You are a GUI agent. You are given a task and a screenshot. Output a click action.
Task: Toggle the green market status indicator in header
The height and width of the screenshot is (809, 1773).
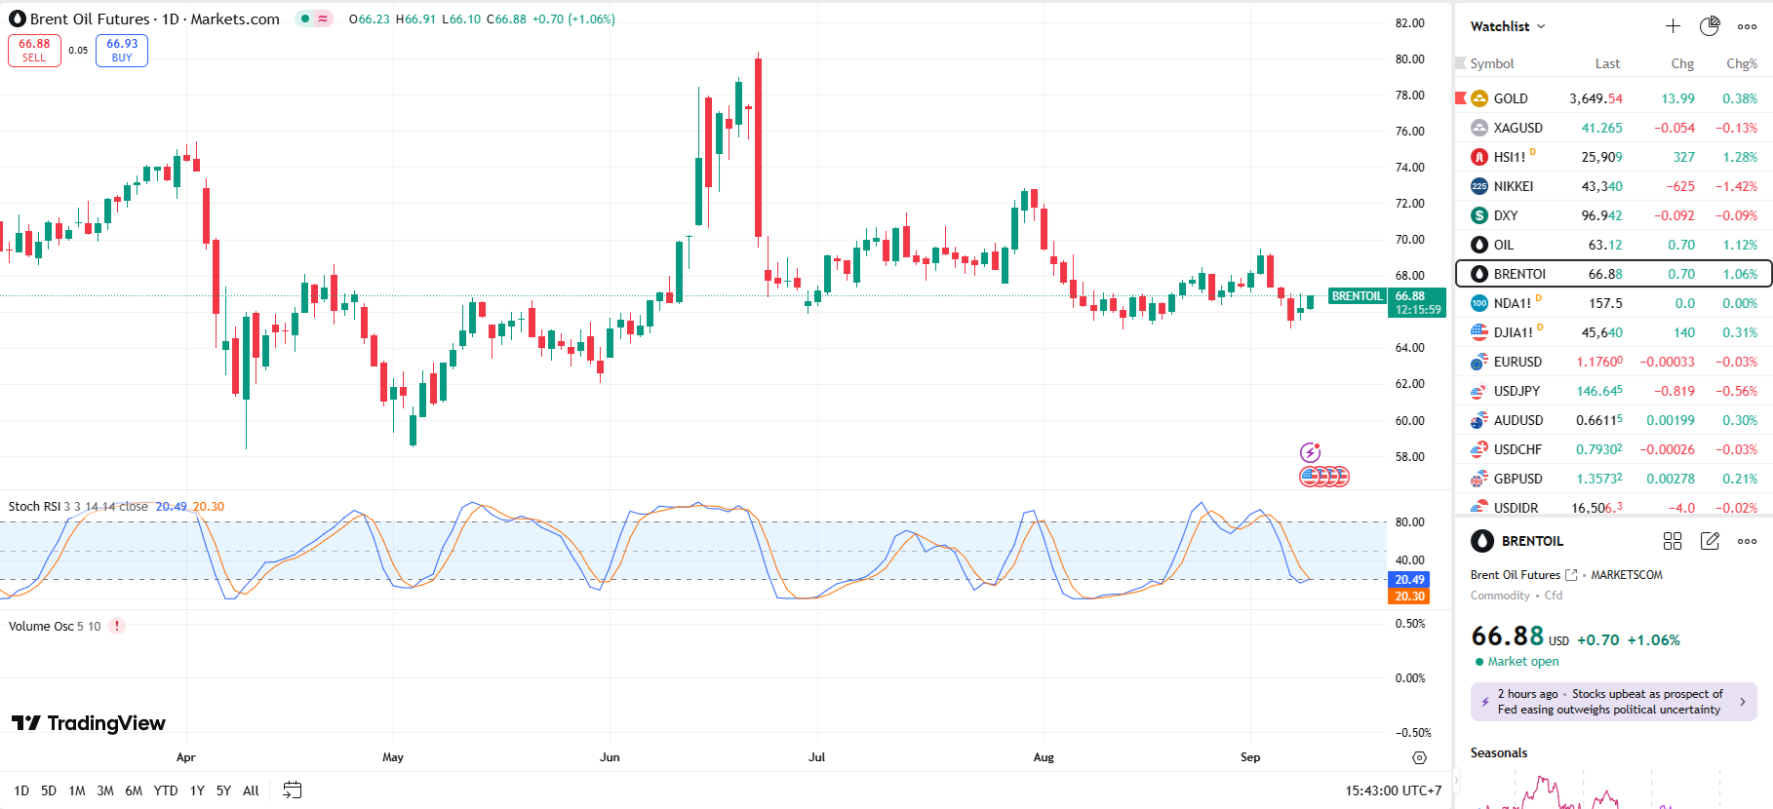point(305,19)
